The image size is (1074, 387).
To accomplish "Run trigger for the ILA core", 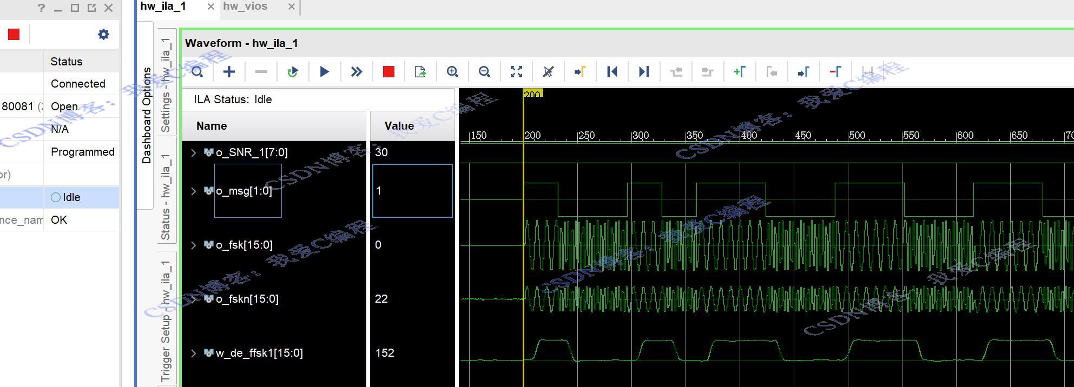I will tap(325, 72).
